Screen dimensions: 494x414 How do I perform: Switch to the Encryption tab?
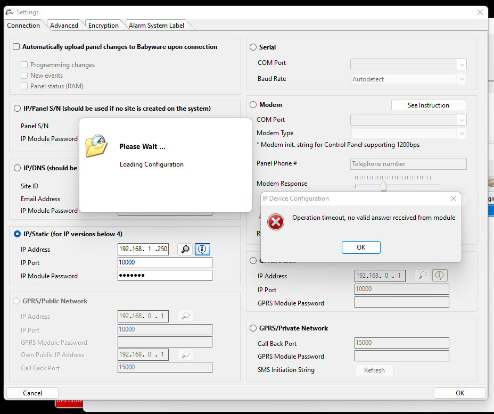point(103,25)
